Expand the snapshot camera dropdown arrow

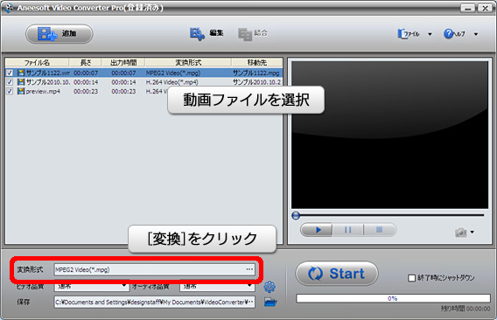coord(472,233)
